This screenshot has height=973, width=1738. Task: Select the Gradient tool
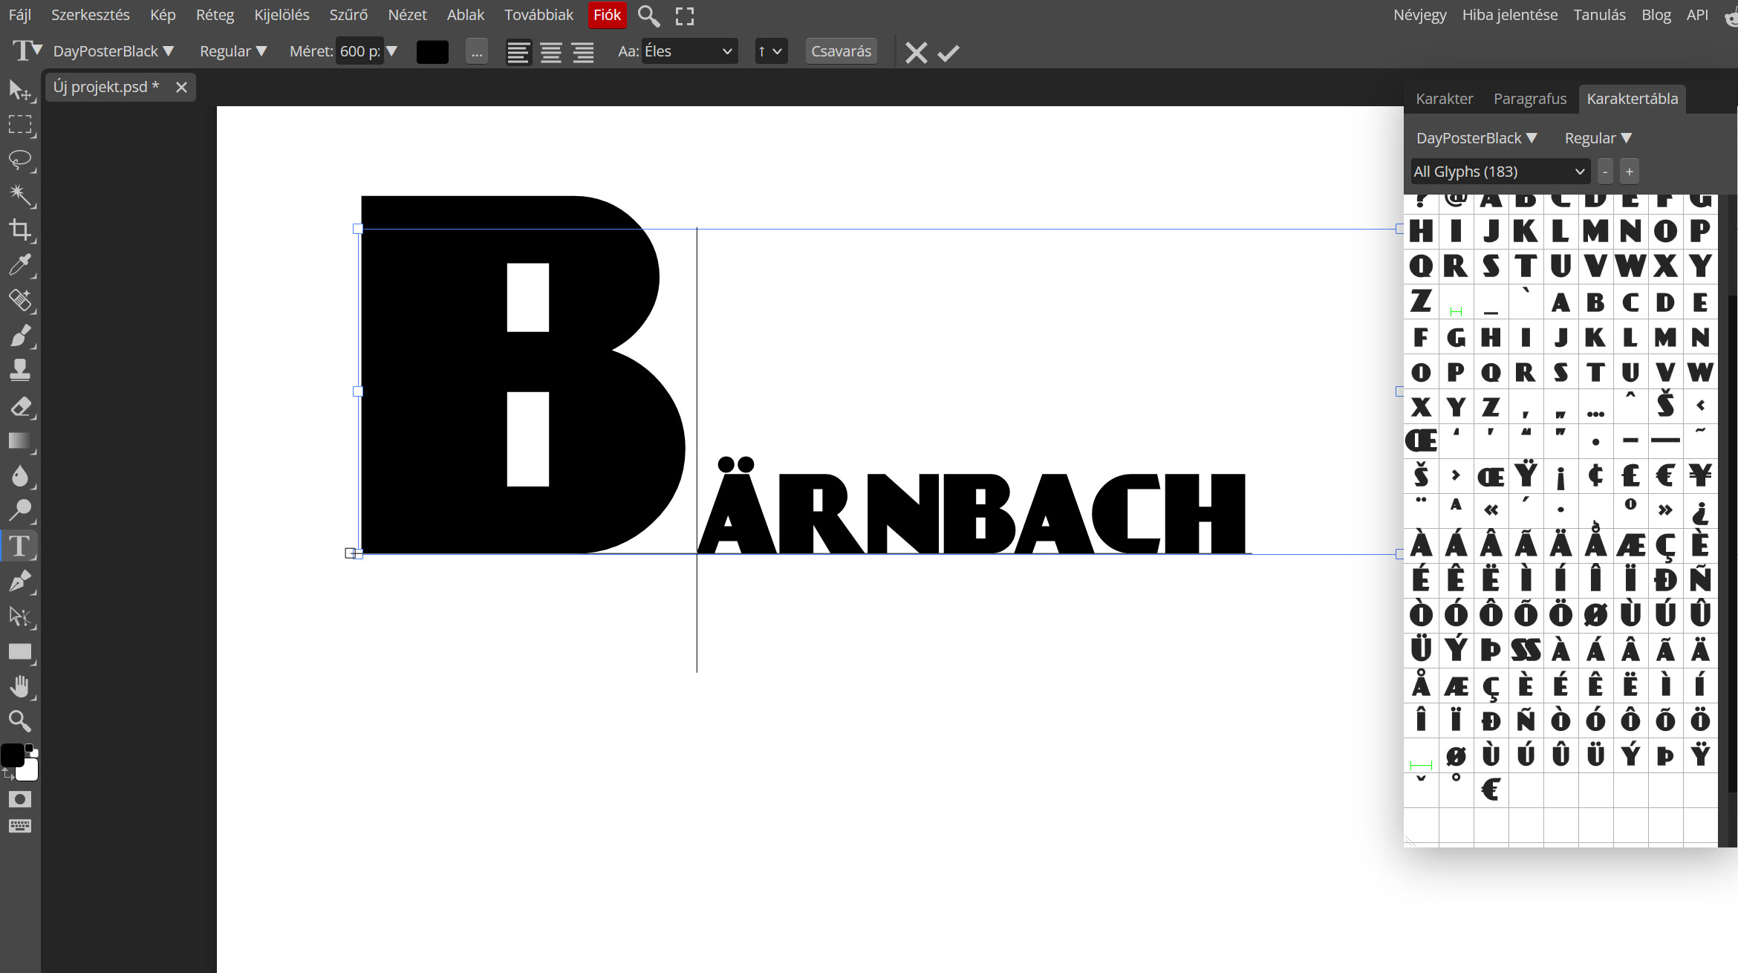tap(20, 441)
